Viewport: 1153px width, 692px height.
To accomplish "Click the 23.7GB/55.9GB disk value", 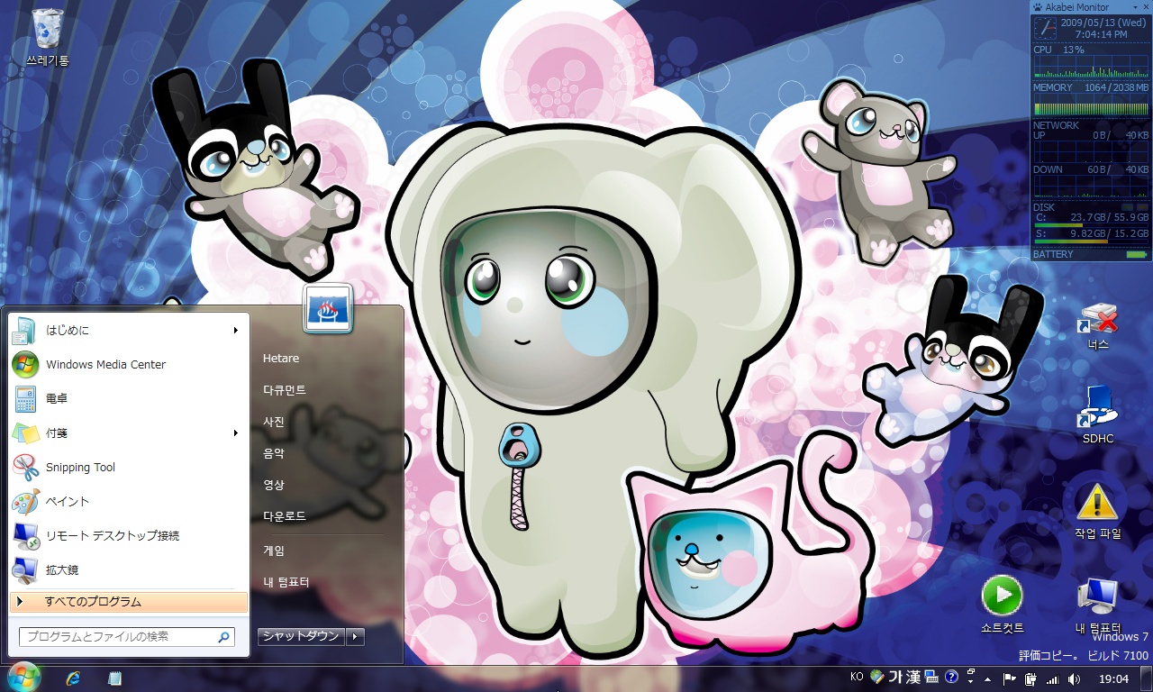I will point(1110,217).
